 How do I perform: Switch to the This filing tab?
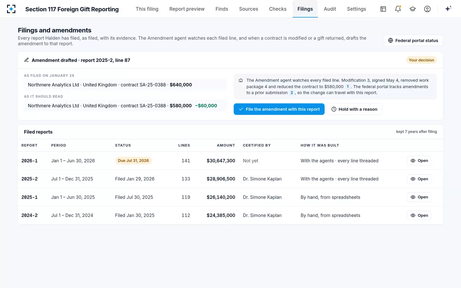[x=147, y=9]
